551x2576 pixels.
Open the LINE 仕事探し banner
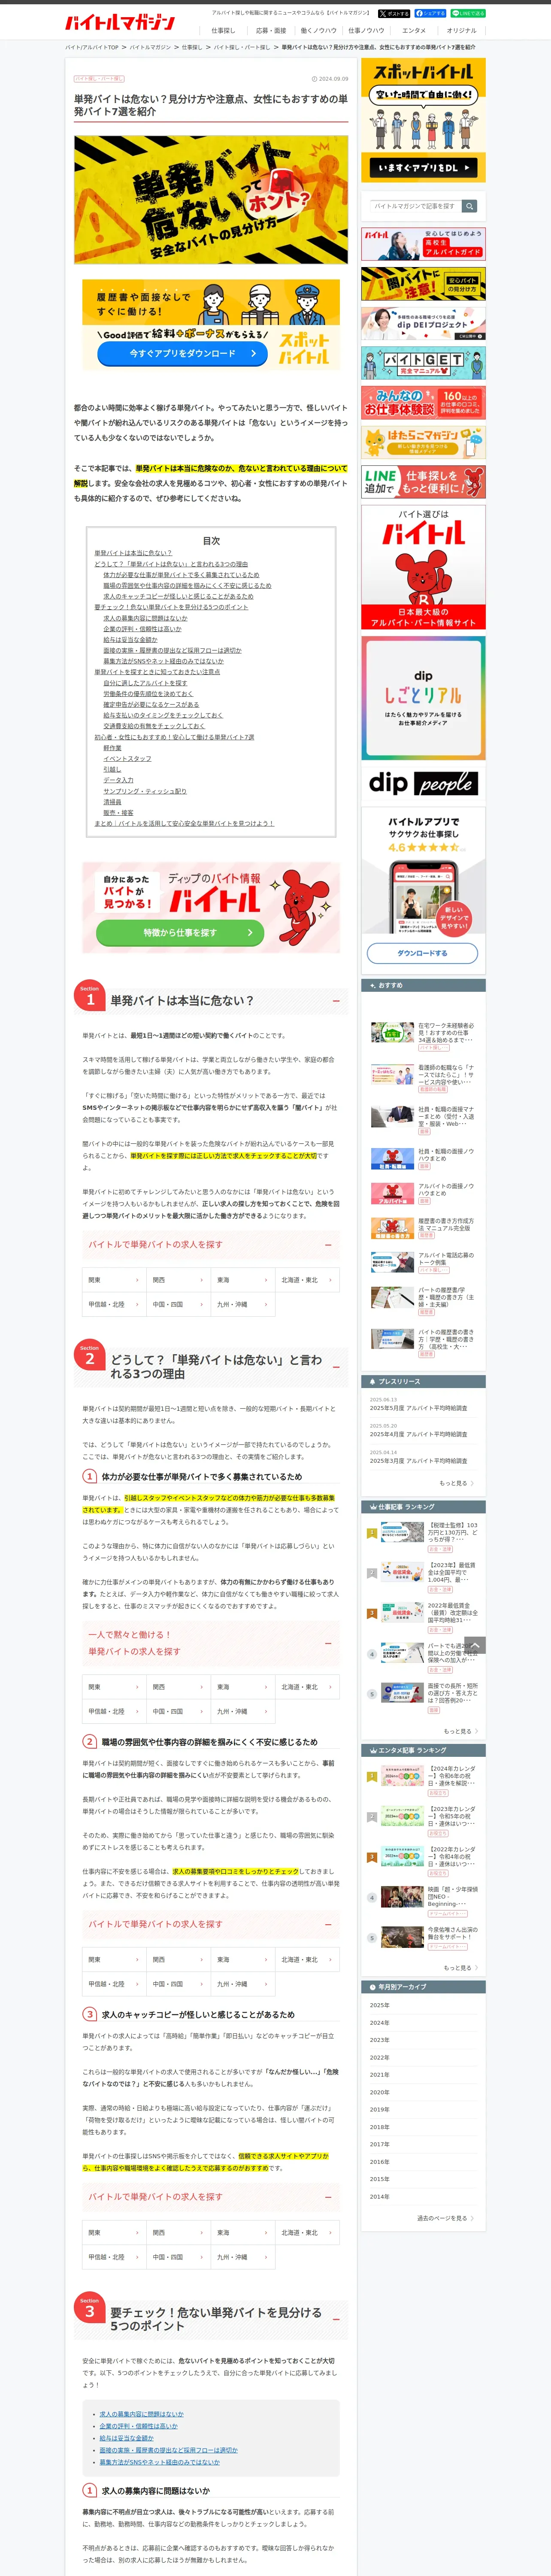pos(423,482)
